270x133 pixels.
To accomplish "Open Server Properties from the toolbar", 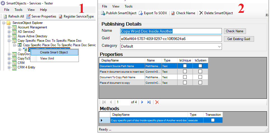I will [29, 16].
